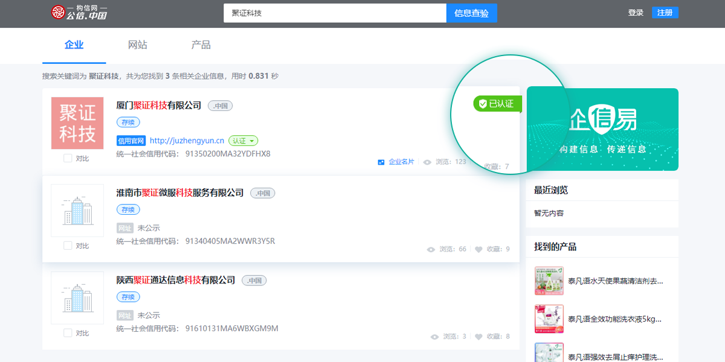Open 陕西聚证通达 building placeholder image
This screenshot has height=362, width=725.
click(x=77, y=298)
